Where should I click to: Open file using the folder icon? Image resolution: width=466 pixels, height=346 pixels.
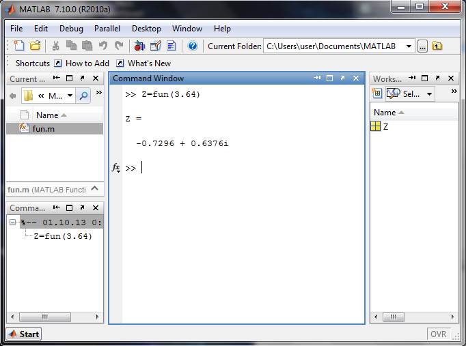pos(36,46)
